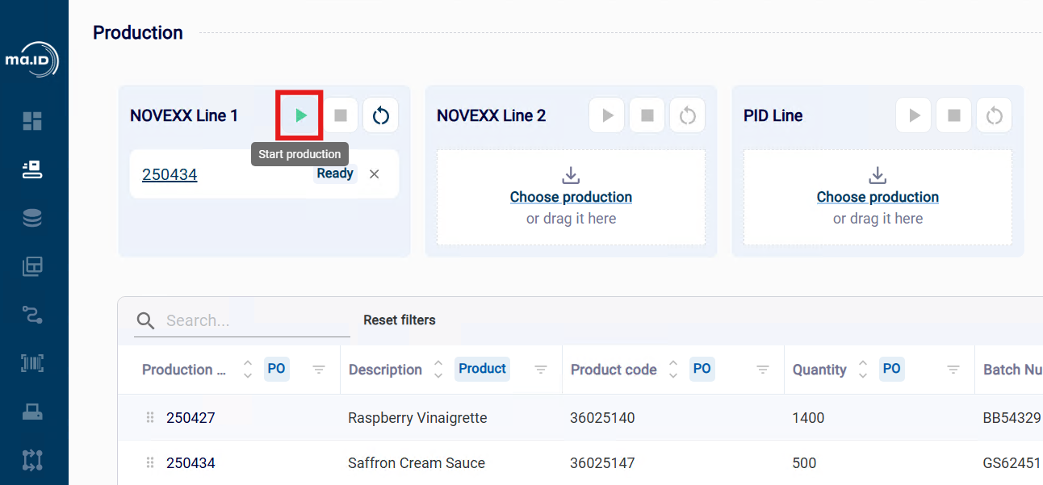Image resolution: width=1043 pixels, height=485 pixels.
Task: Choose production for NOVEXX Line 2
Action: [x=571, y=197]
